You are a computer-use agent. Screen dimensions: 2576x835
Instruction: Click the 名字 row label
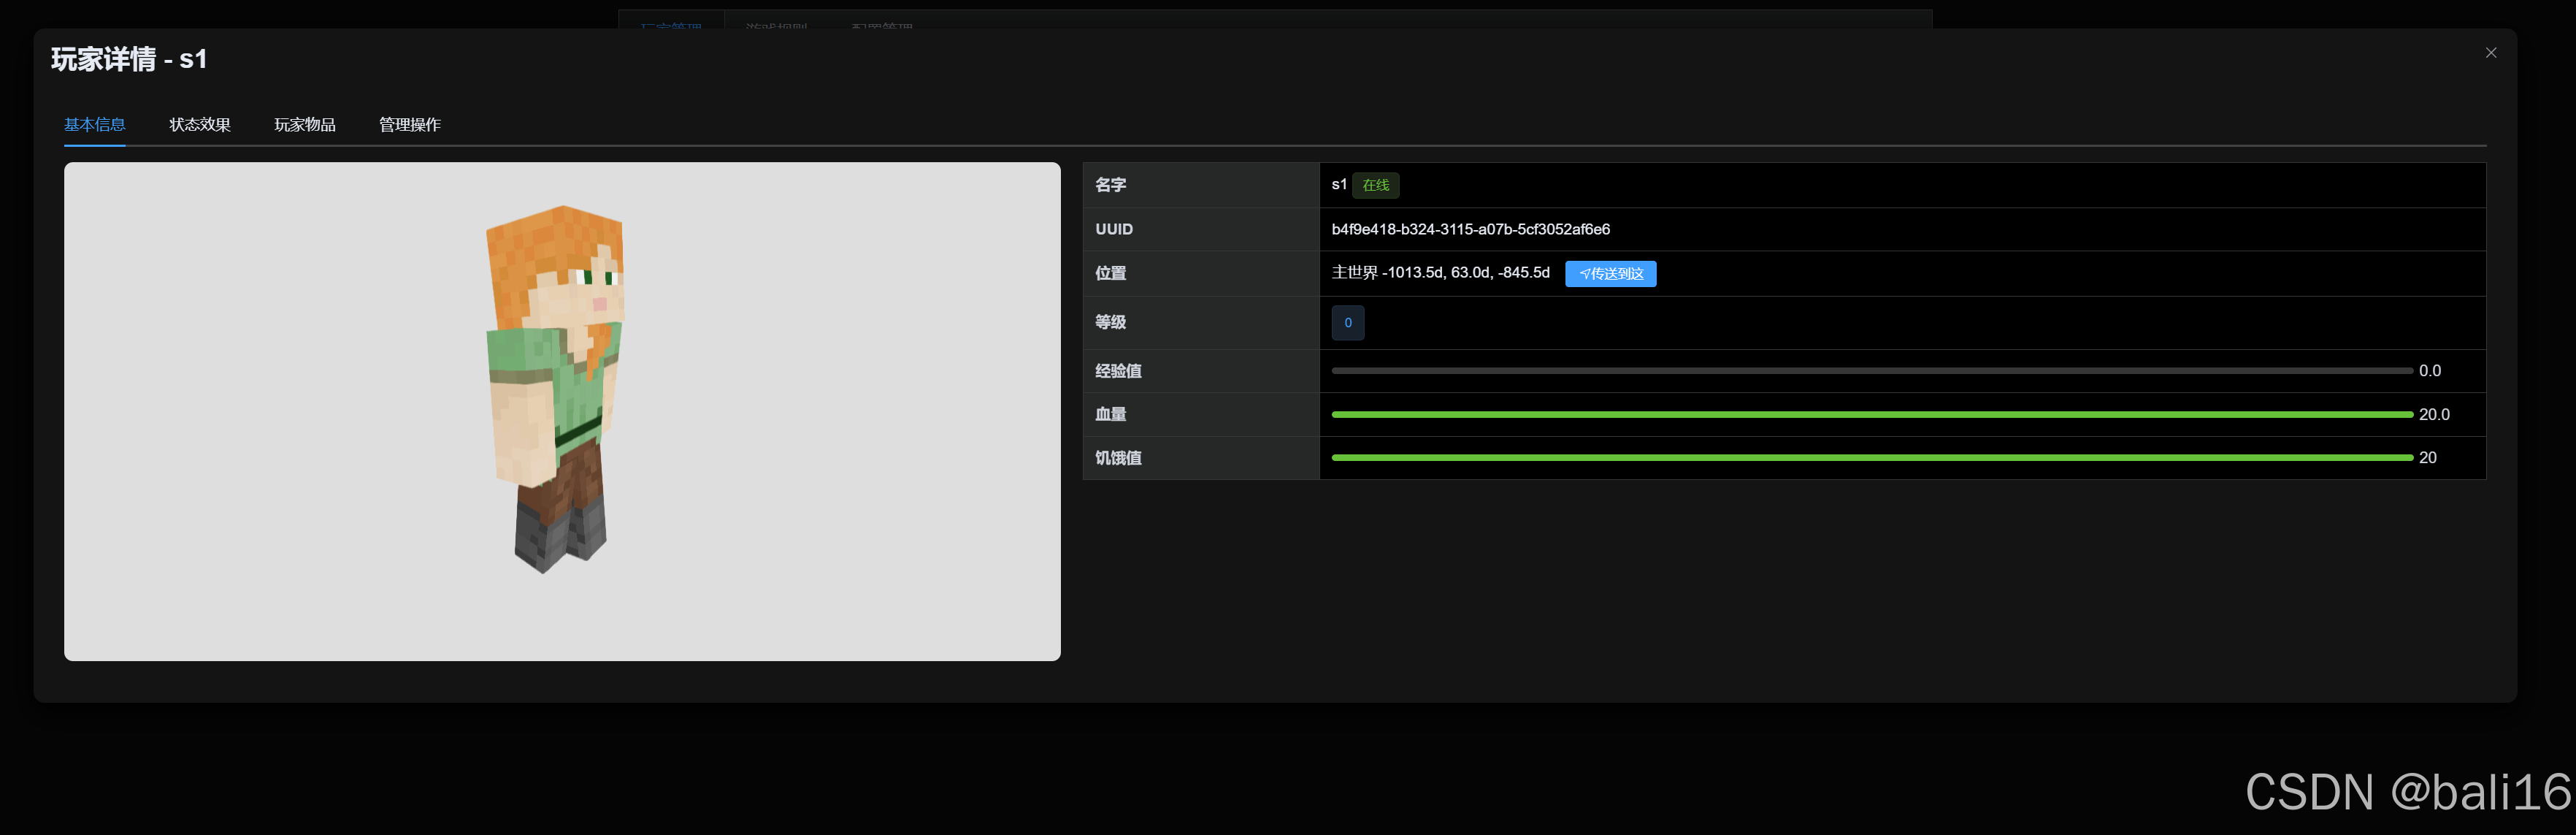tap(1110, 185)
